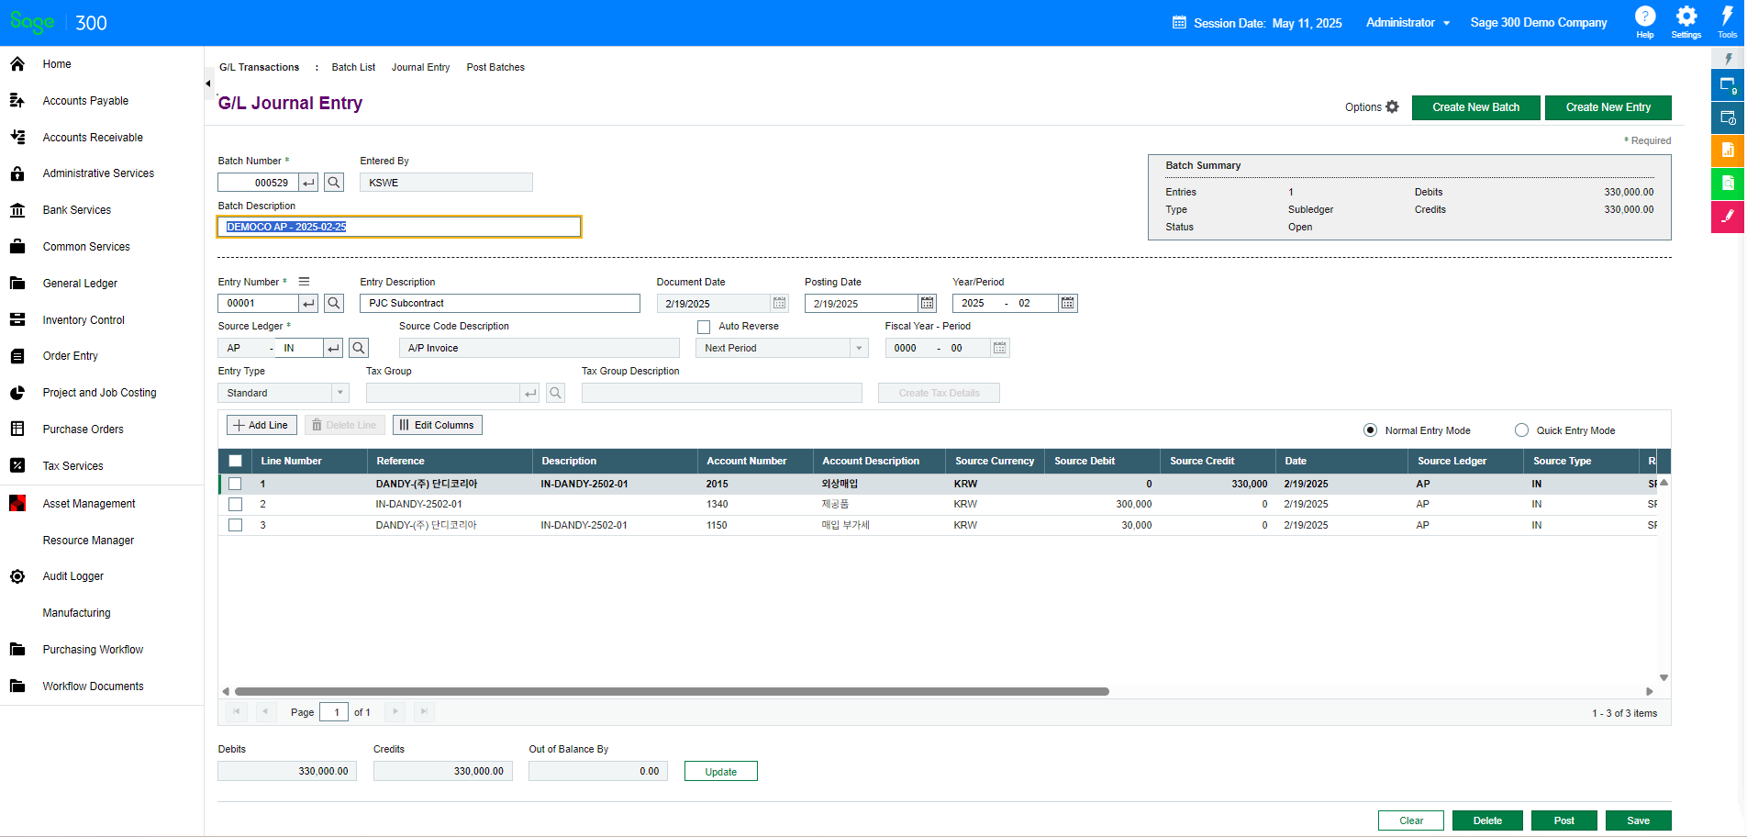Click the session date calendar icon
This screenshot has height=837, width=1747.
pos(1179,22)
